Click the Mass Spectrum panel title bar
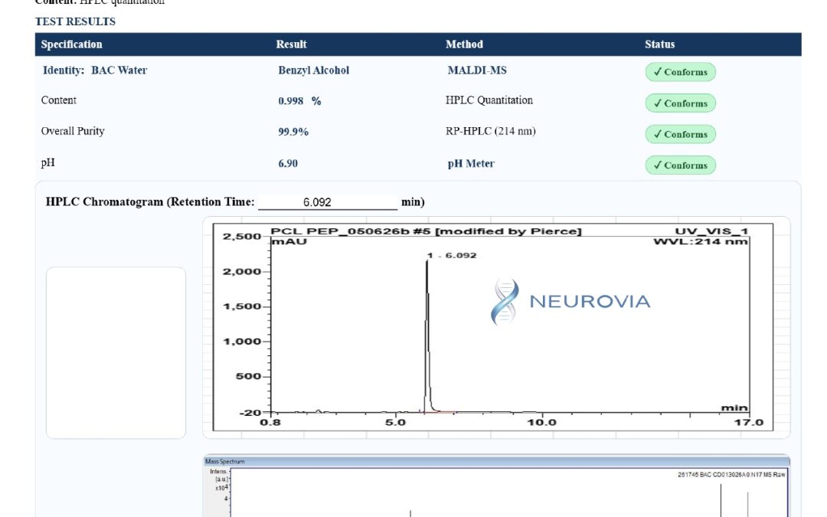Screen dimensions: 827x517 pyautogui.click(x=496, y=461)
